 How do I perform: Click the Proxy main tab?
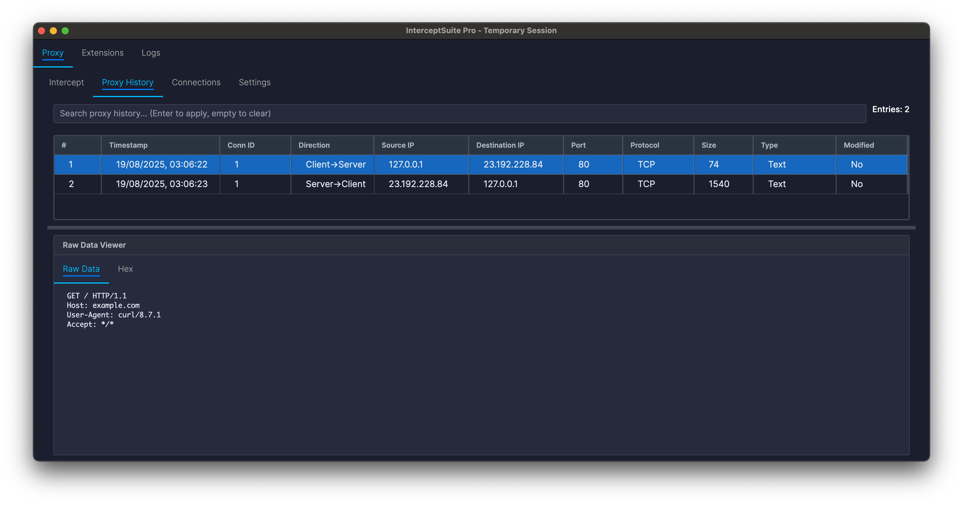click(x=53, y=53)
